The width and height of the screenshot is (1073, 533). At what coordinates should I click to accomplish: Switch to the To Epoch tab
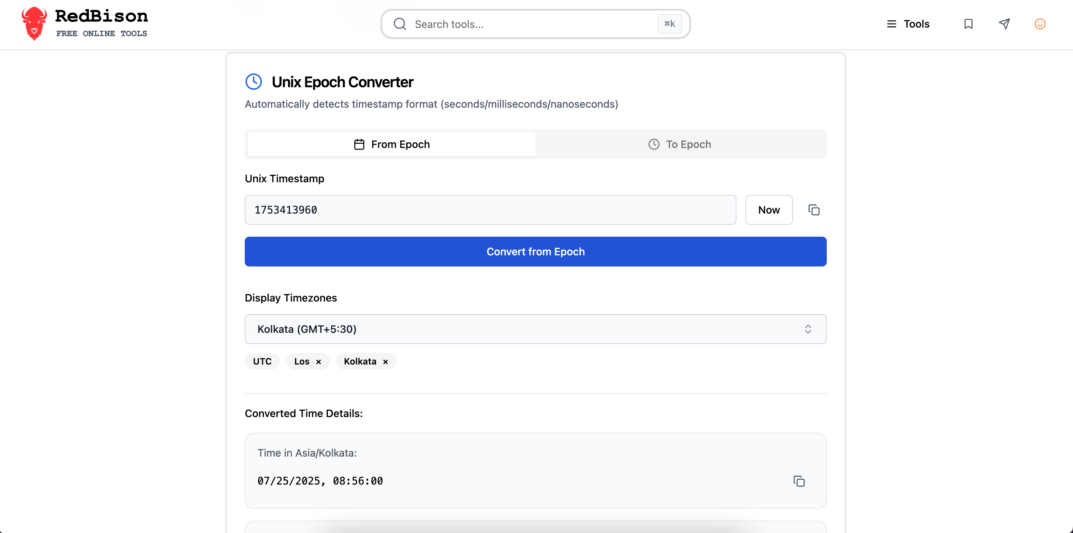(680, 144)
